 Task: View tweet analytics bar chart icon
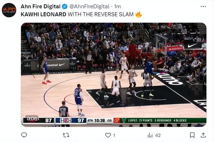click(150, 135)
